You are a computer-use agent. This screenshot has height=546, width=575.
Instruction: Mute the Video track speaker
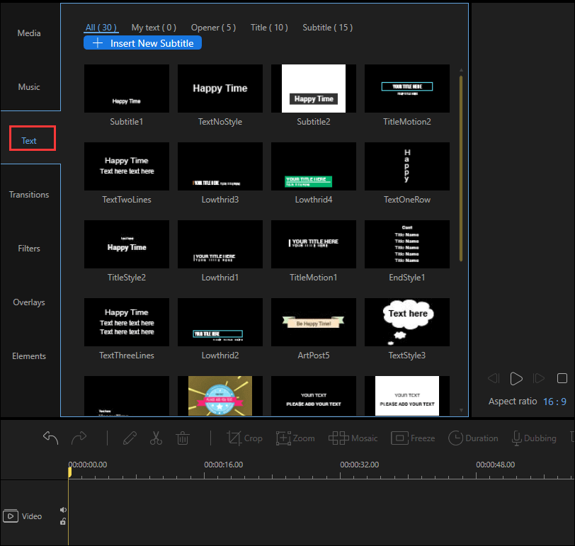pyautogui.click(x=63, y=510)
